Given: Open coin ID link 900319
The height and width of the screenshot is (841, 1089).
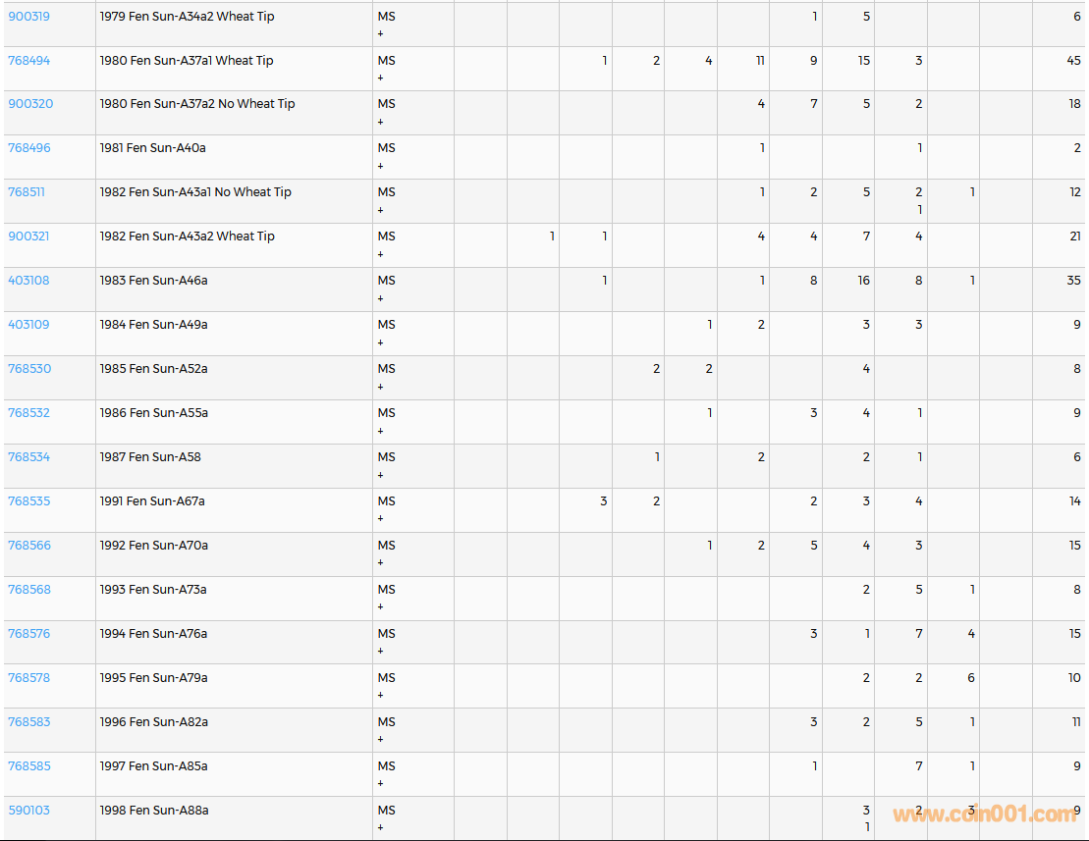Looking at the screenshot, I should point(28,17).
